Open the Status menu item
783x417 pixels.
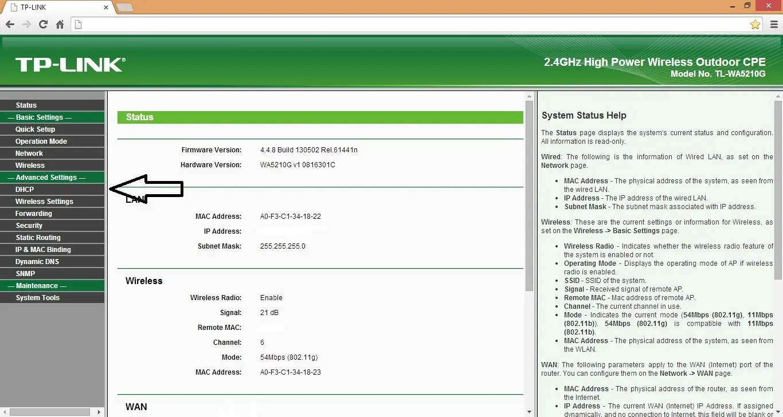(x=52, y=105)
